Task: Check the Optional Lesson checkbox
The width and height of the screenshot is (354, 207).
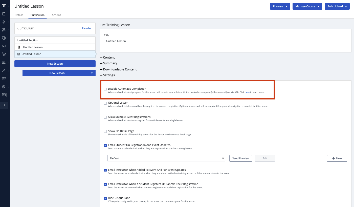Action: tap(105, 103)
